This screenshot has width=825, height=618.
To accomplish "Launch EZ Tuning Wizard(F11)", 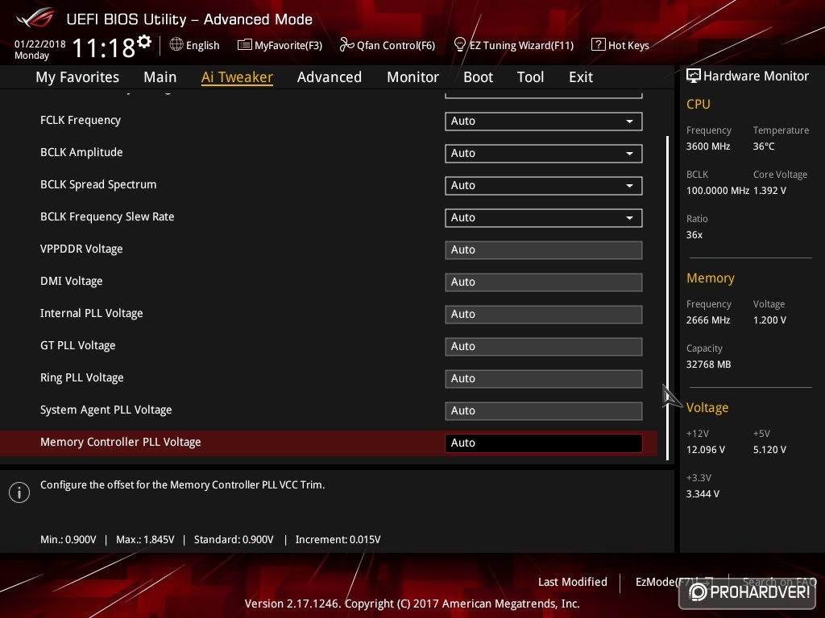I will [x=513, y=45].
